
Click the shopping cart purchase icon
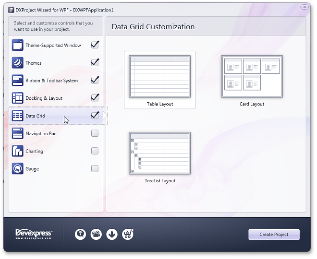[x=128, y=235]
